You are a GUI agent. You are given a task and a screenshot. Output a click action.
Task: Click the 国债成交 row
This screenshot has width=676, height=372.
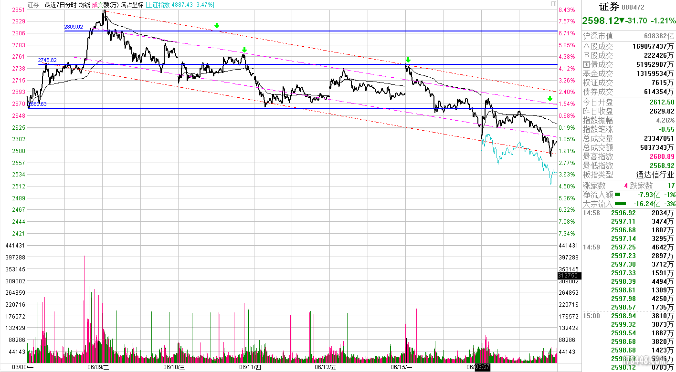[629, 64]
